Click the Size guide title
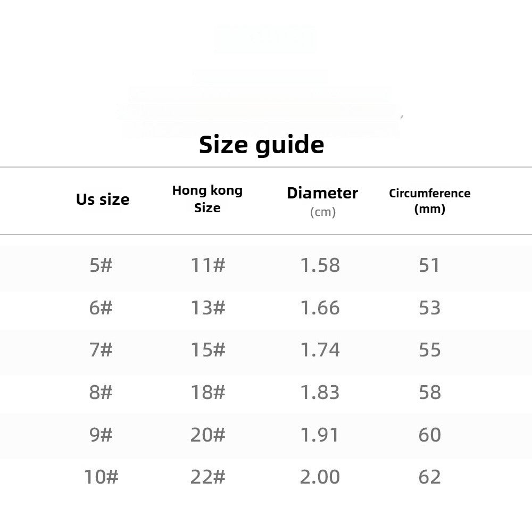 [x=261, y=145]
